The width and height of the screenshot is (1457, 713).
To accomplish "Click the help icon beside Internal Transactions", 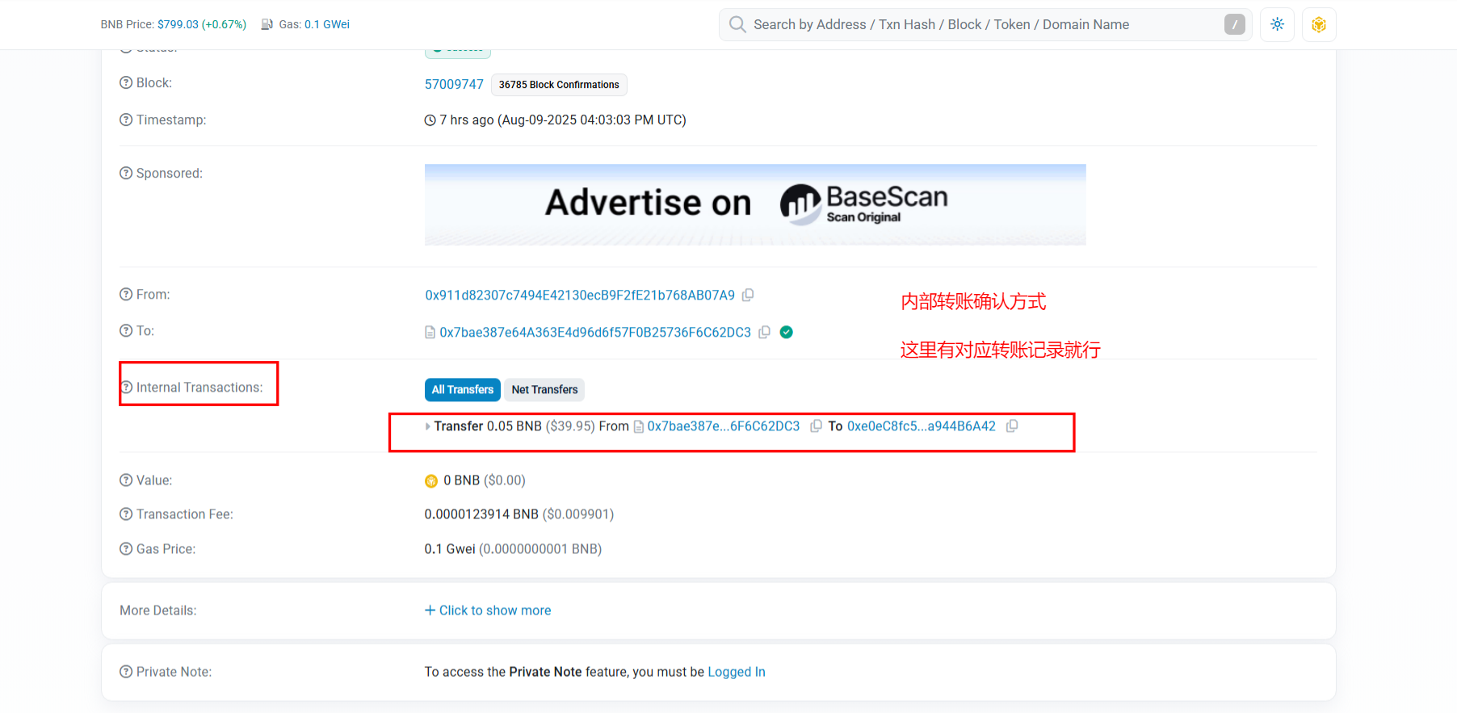I will coord(126,388).
